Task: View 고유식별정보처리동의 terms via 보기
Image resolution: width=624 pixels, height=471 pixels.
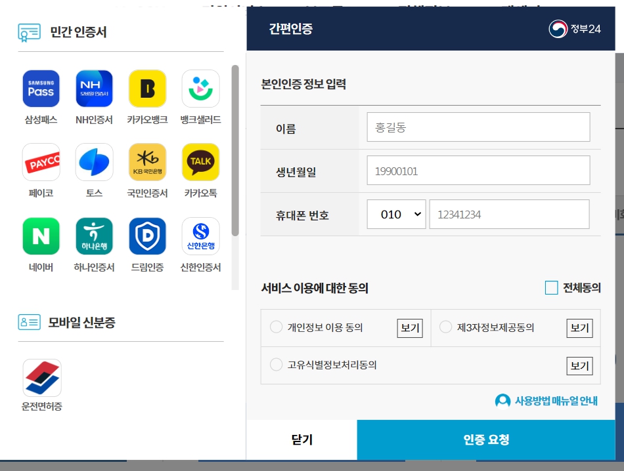Action: pos(579,365)
